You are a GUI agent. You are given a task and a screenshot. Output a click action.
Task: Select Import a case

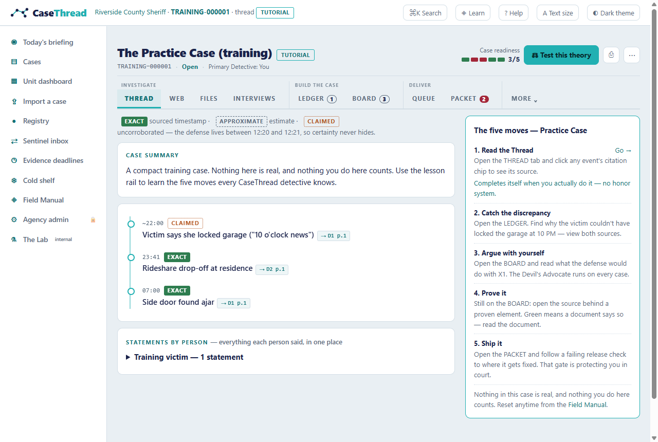[44, 101]
